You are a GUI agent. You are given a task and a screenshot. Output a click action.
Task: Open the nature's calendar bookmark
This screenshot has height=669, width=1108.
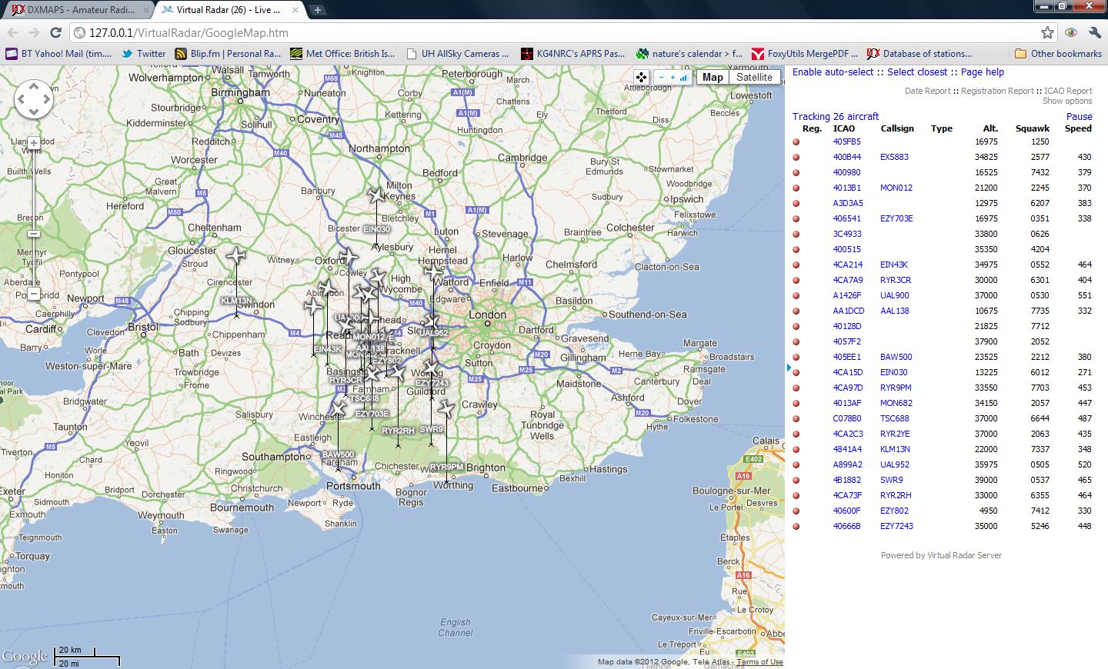689,54
